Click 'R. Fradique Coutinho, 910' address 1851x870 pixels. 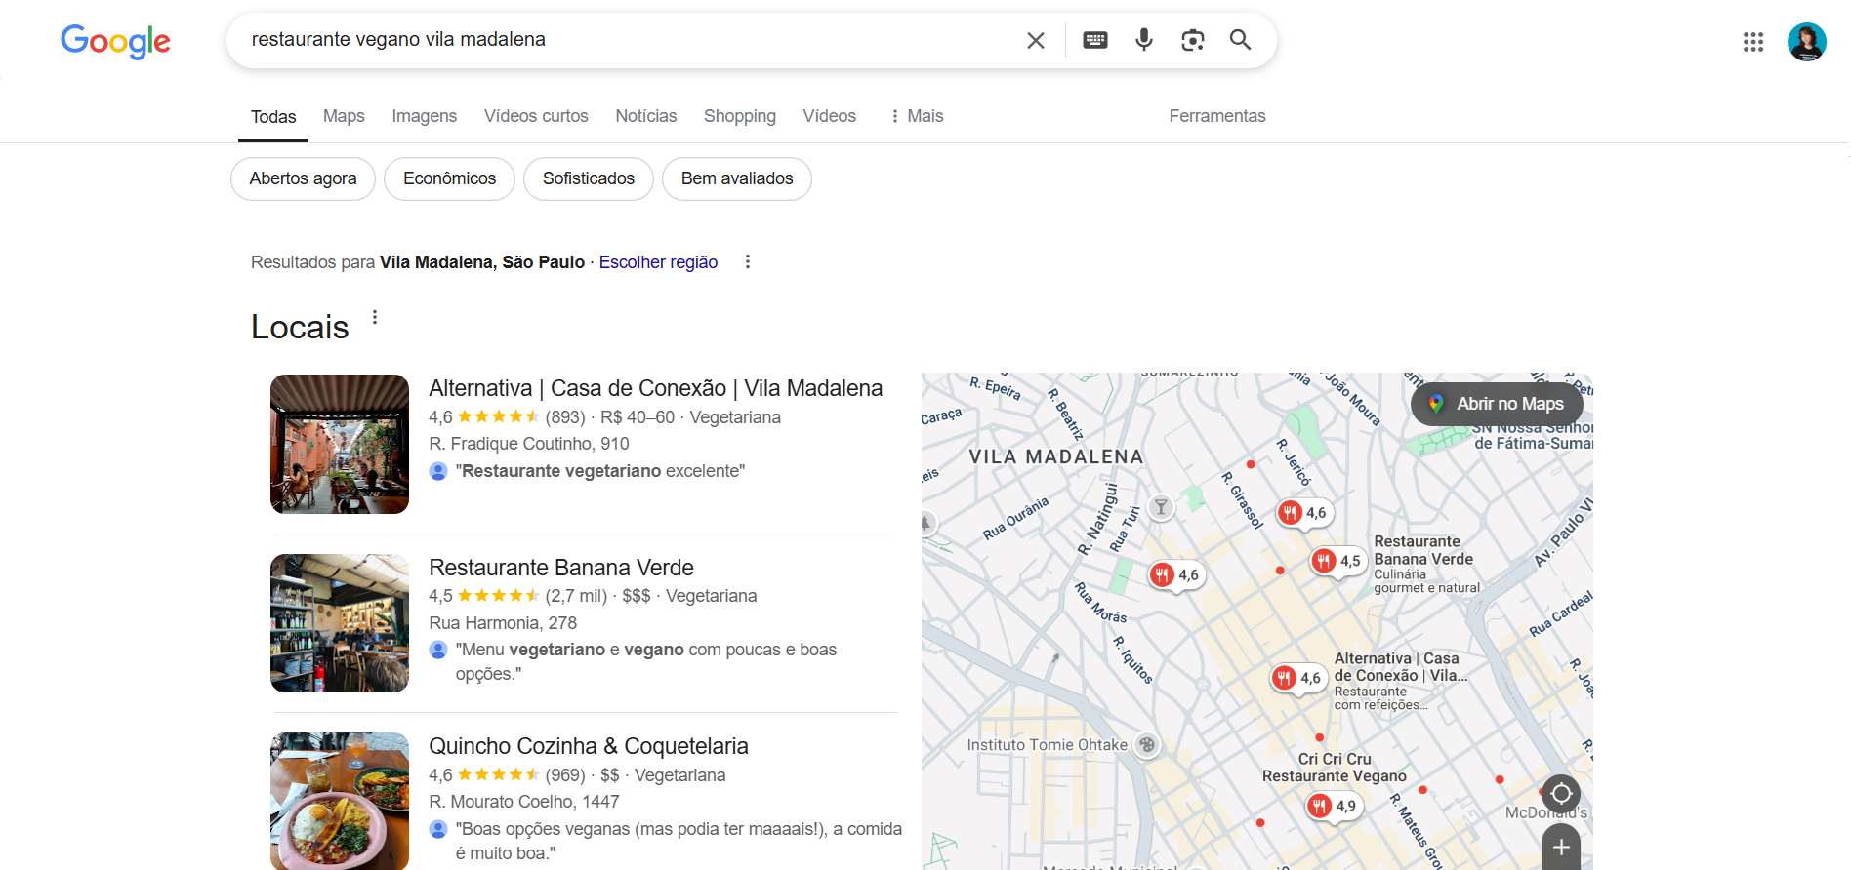click(x=529, y=444)
